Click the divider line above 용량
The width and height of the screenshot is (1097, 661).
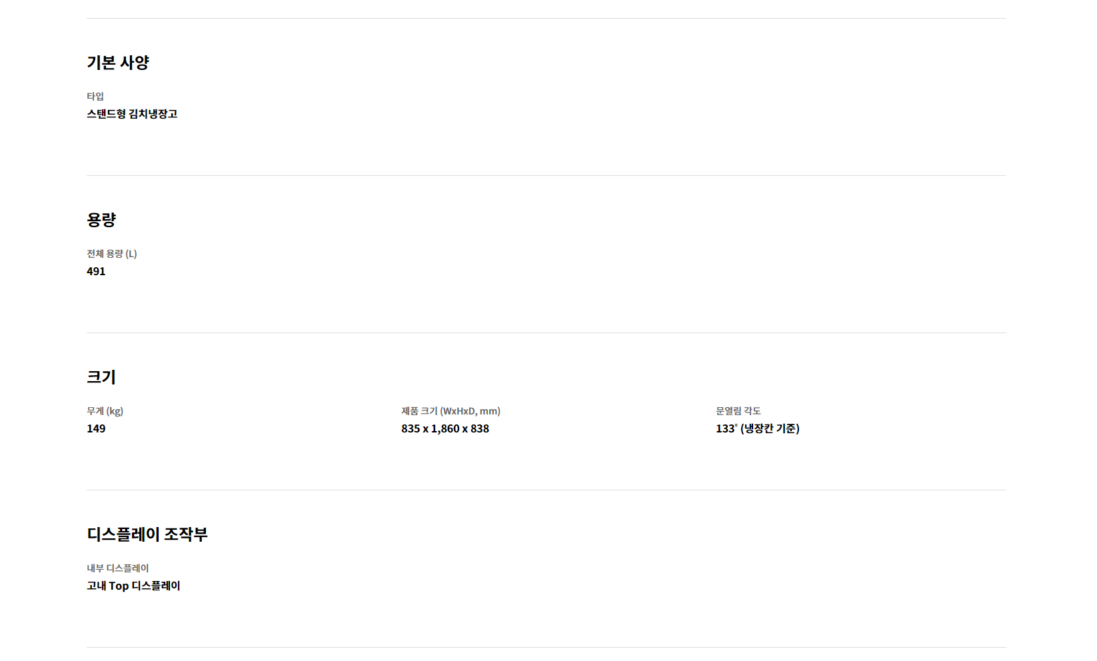tap(547, 176)
